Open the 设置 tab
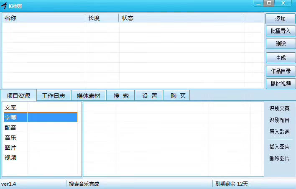This screenshot has width=296, height=189. 150,96
